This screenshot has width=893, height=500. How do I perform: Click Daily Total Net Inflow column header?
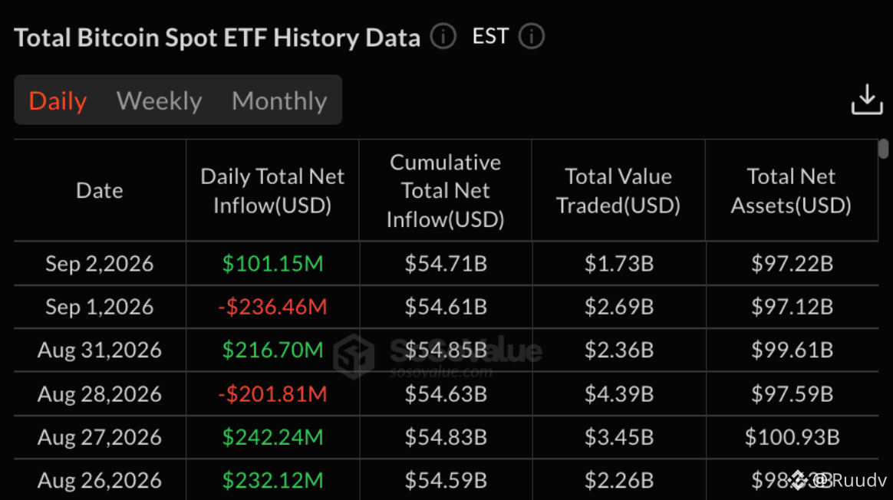click(x=272, y=191)
